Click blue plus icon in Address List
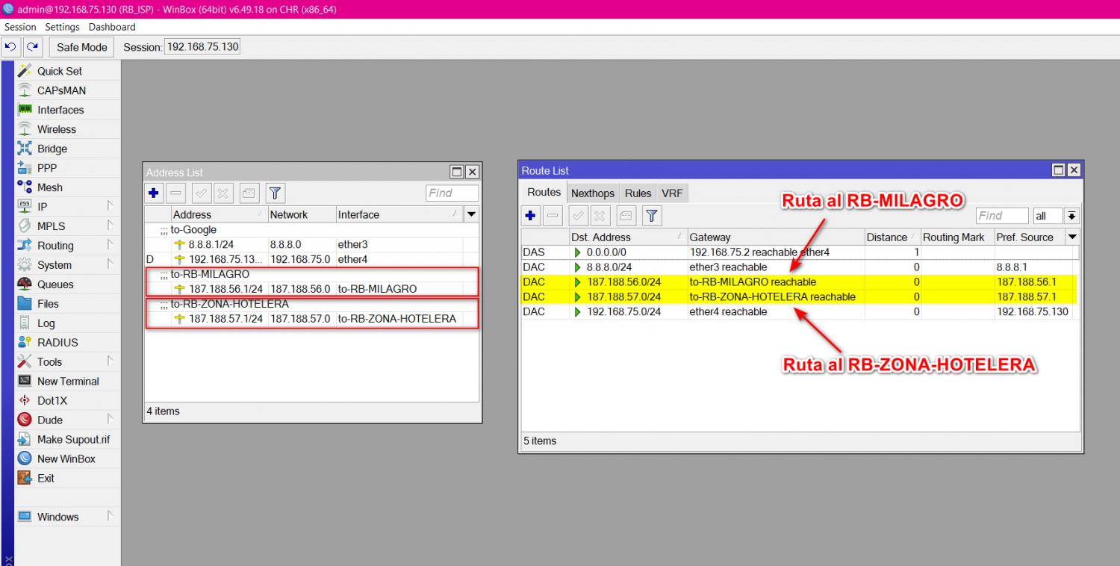Viewport: 1120px width, 566px height. (154, 193)
